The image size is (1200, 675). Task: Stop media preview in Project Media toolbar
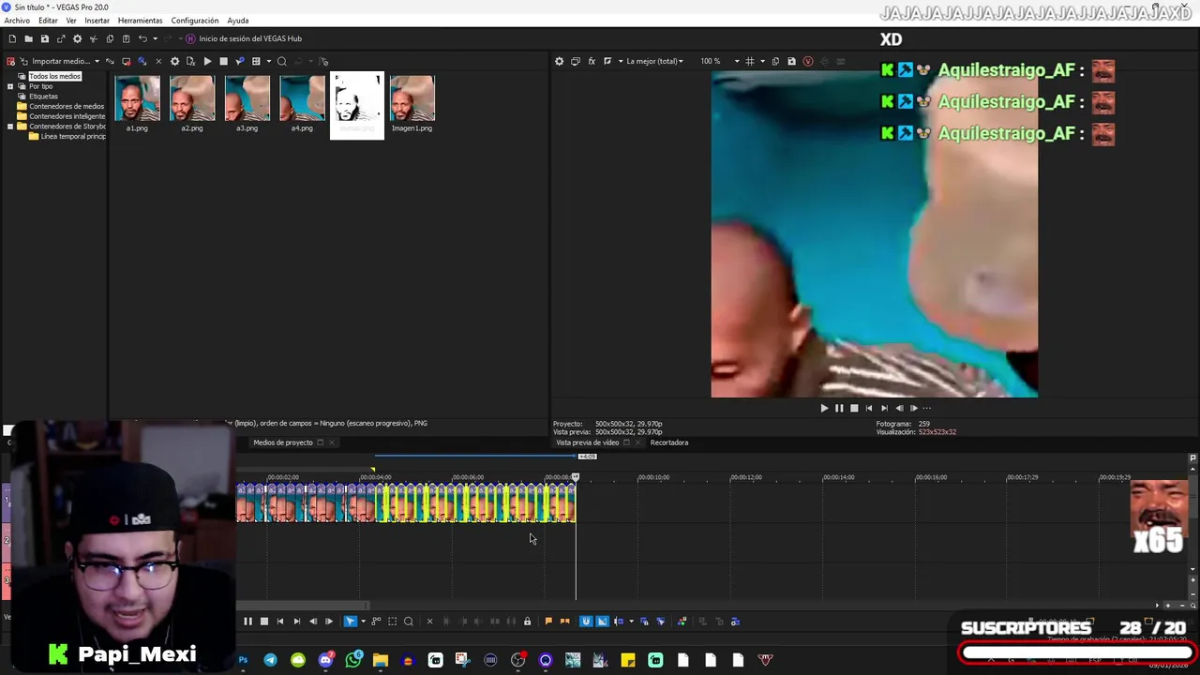tap(223, 61)
